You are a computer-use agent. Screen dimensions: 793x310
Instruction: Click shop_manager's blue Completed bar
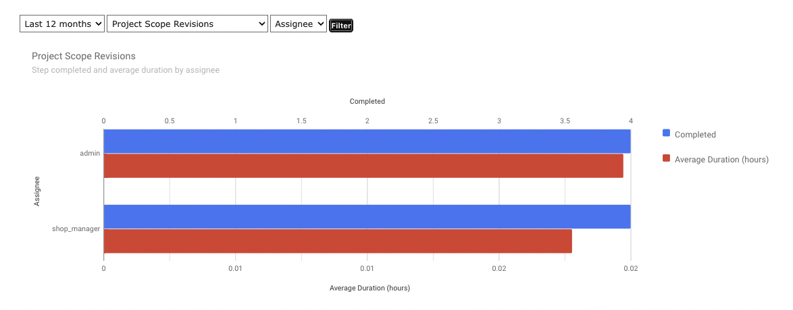point(367,217)
